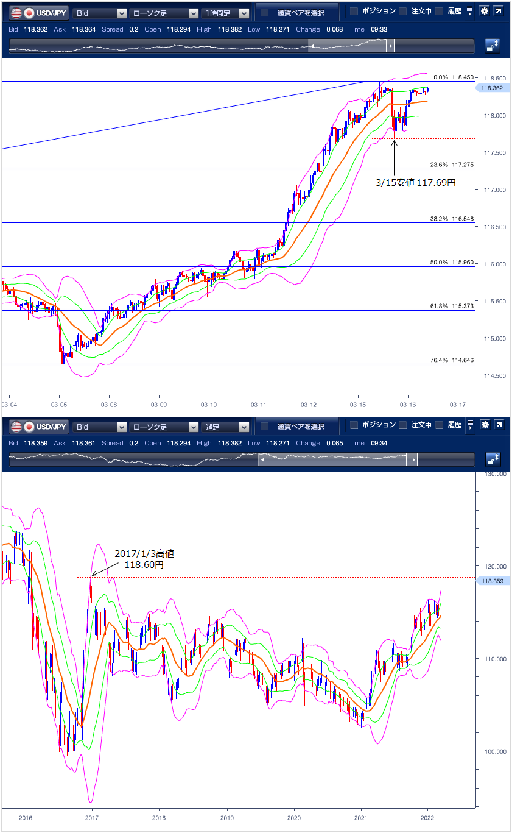Open the list menu icon on hourly chart
The image size is (512, 833).
tap(470, 12)
